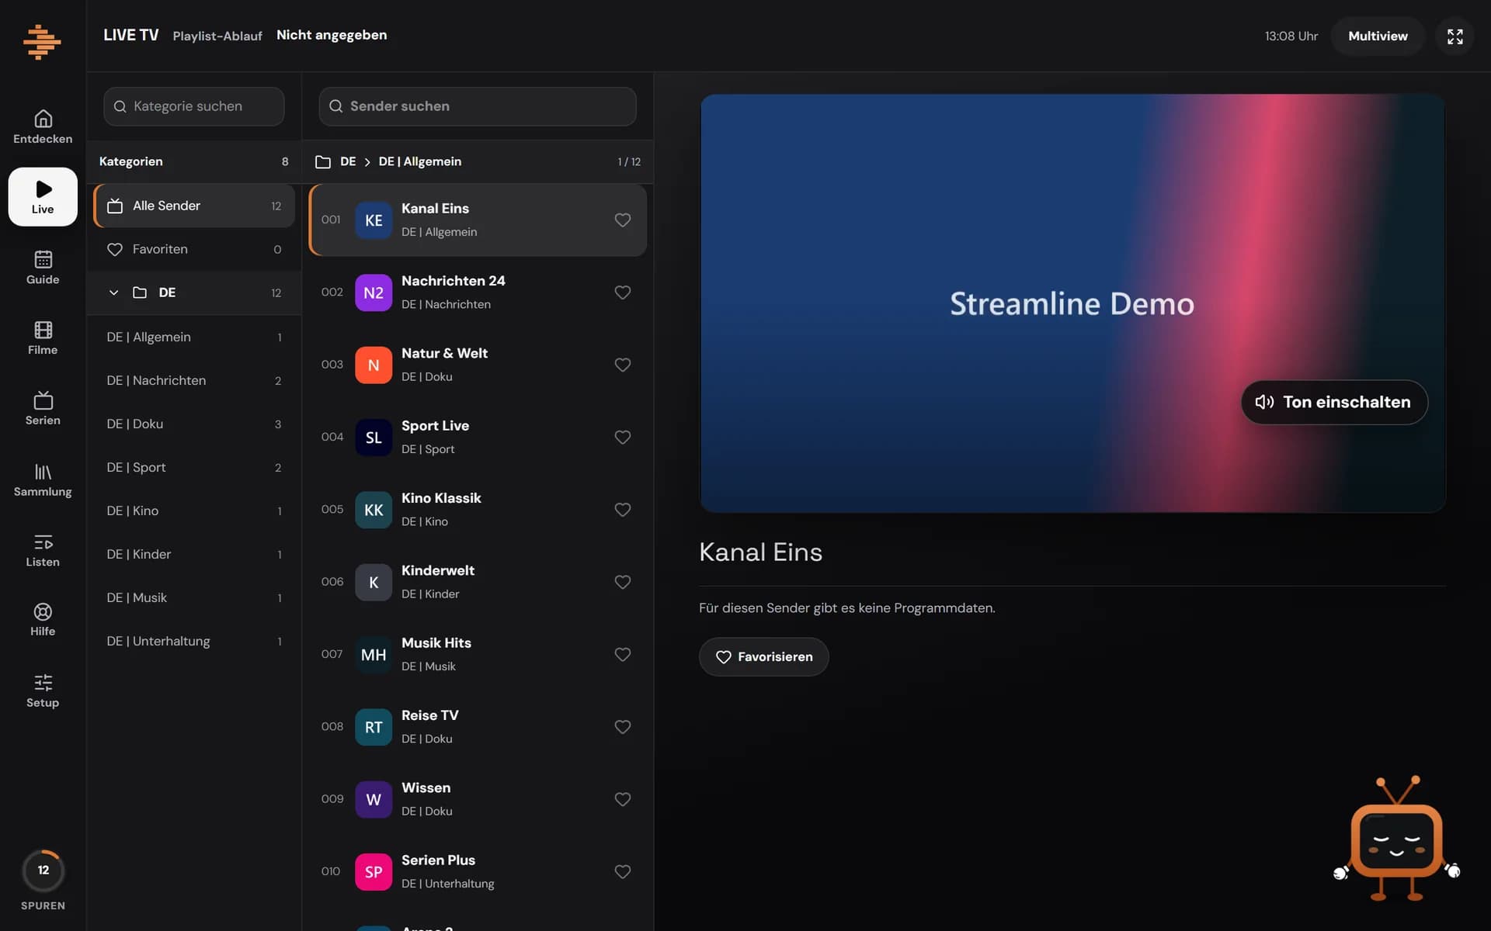Image resolution: width=1491 pixels, height=931 pixels.
Task: Open Multiview mode
Action: [1378, 36]
